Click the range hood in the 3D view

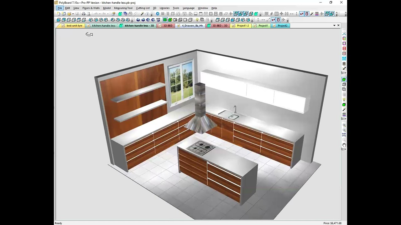[200, 108]
